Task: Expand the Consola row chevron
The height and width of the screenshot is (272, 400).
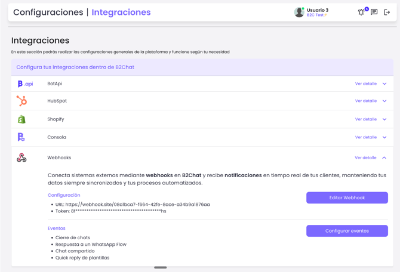Action: pyautogui.click(x=384, y=137)
